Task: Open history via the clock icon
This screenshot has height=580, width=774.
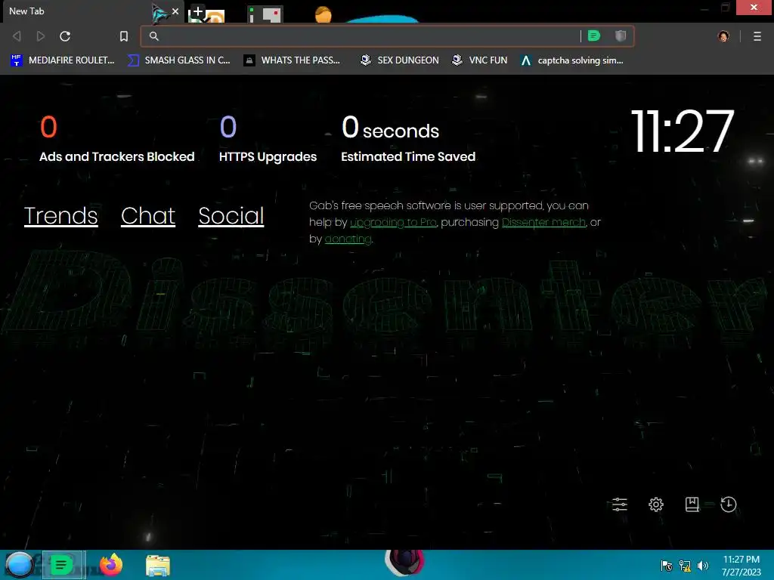Action: (729, 504)
